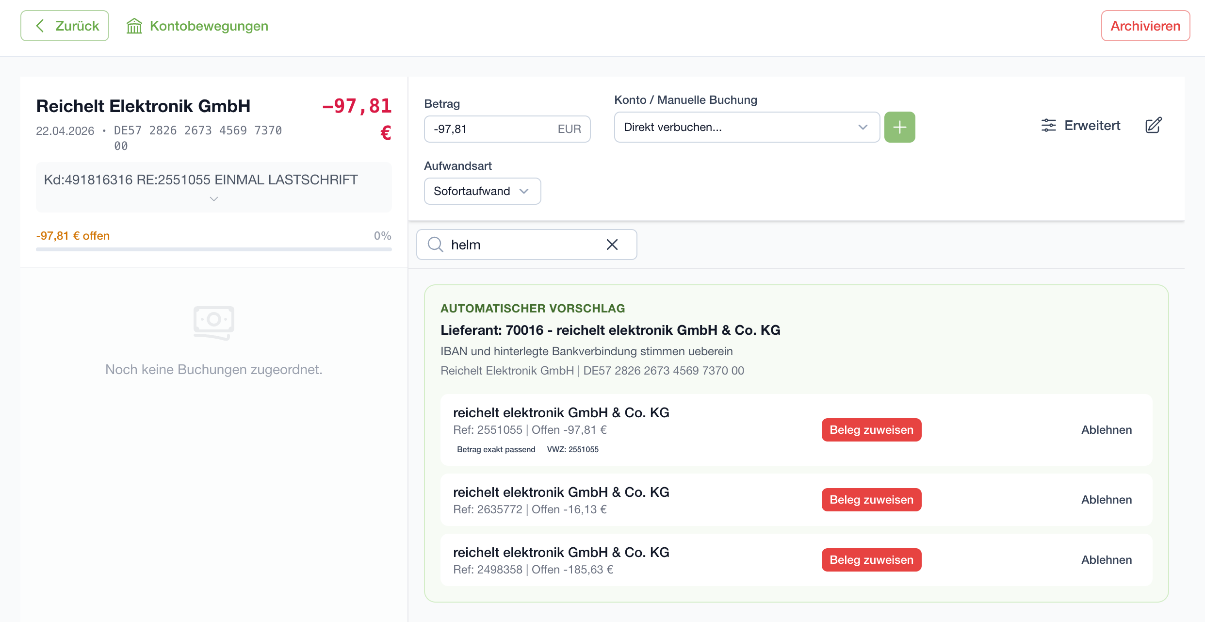Viewport: 1205px width, 622px height.
Task: Click the IBAN DE57 2826 under the date
Action: pos(198,138)
